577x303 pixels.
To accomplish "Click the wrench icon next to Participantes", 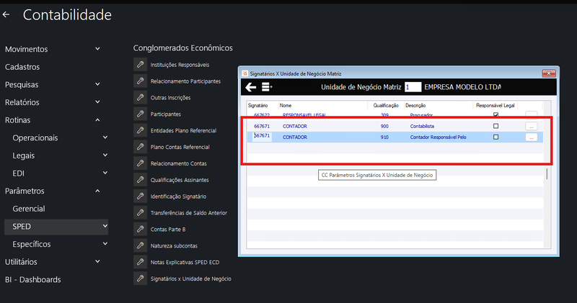I will coord(140,114).
